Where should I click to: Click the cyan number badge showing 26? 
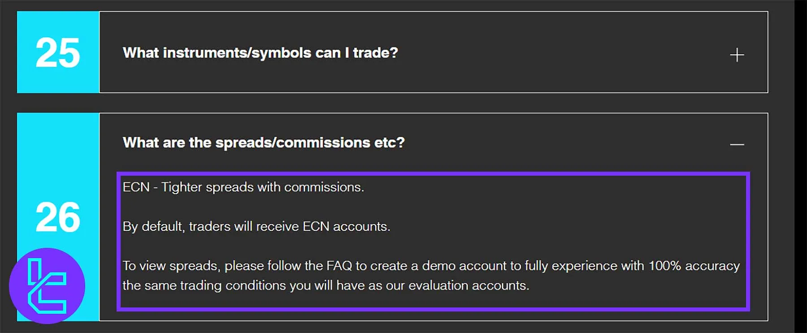coord(57,218)
